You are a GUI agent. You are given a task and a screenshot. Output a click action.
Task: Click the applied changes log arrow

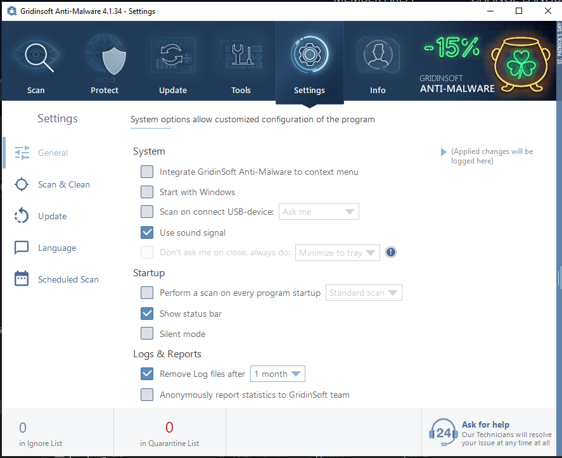tap(444, 152)
